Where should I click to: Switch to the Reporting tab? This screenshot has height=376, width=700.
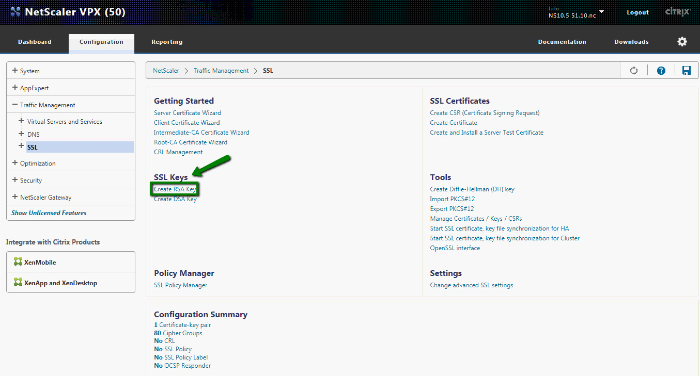tap(167, 42)
